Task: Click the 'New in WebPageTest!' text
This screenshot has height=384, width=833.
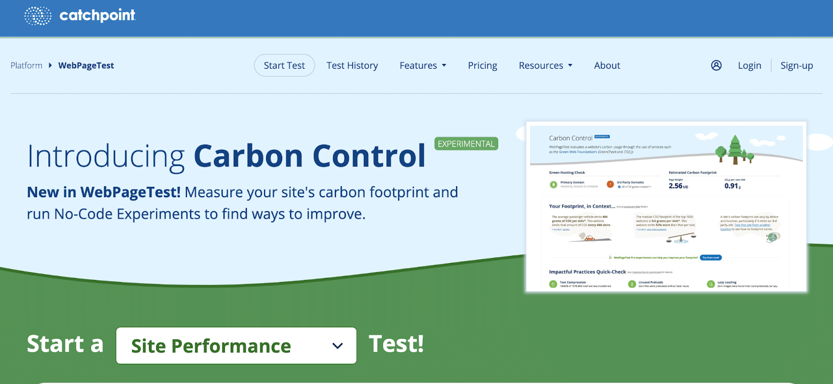Action: tap(104, 192)
